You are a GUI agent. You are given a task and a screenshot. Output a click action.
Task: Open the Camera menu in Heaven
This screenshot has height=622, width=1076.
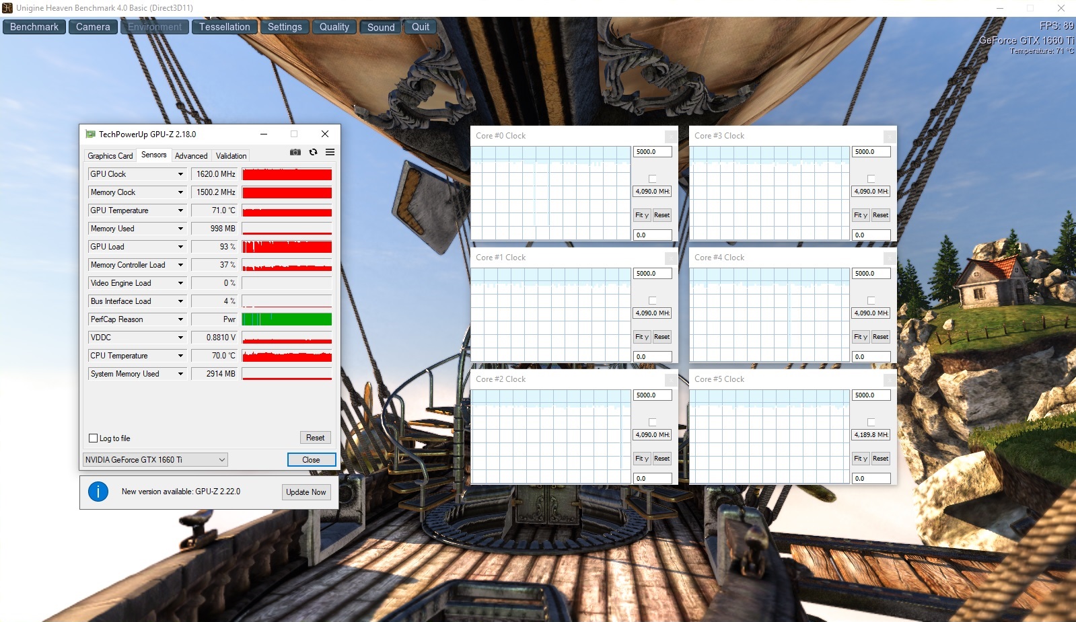point(93,27)
